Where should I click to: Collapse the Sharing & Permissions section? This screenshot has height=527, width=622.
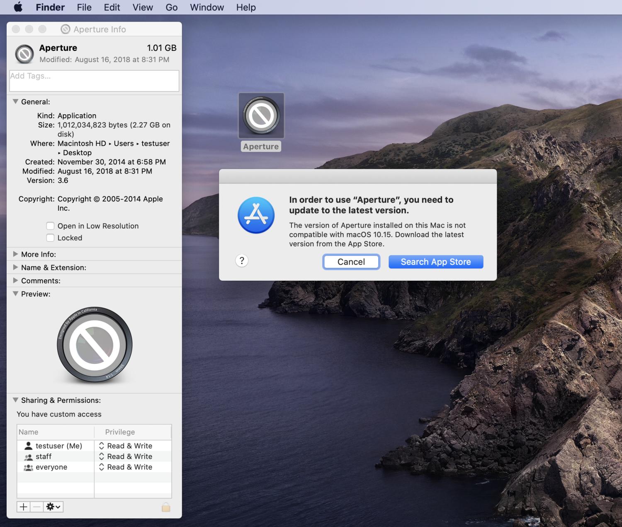tap(15, 400)
